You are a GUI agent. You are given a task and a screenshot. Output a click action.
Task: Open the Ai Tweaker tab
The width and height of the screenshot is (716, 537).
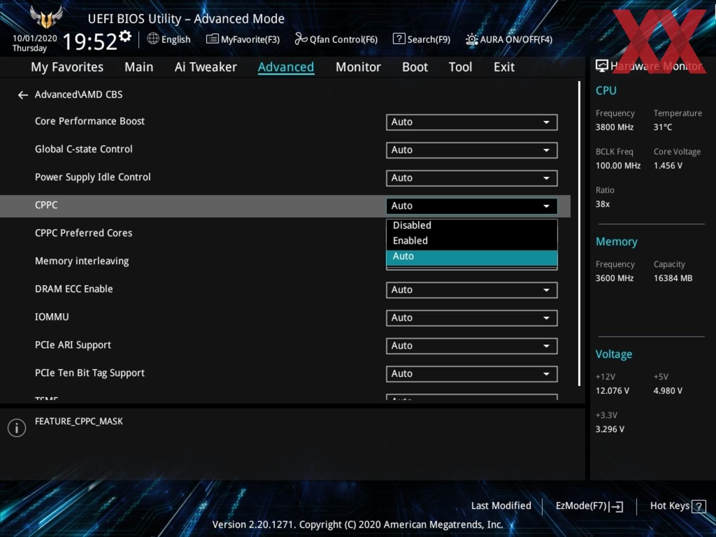pos(206,67)
